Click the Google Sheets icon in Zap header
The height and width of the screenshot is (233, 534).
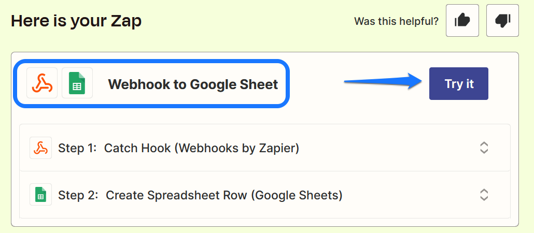[77, 83]
